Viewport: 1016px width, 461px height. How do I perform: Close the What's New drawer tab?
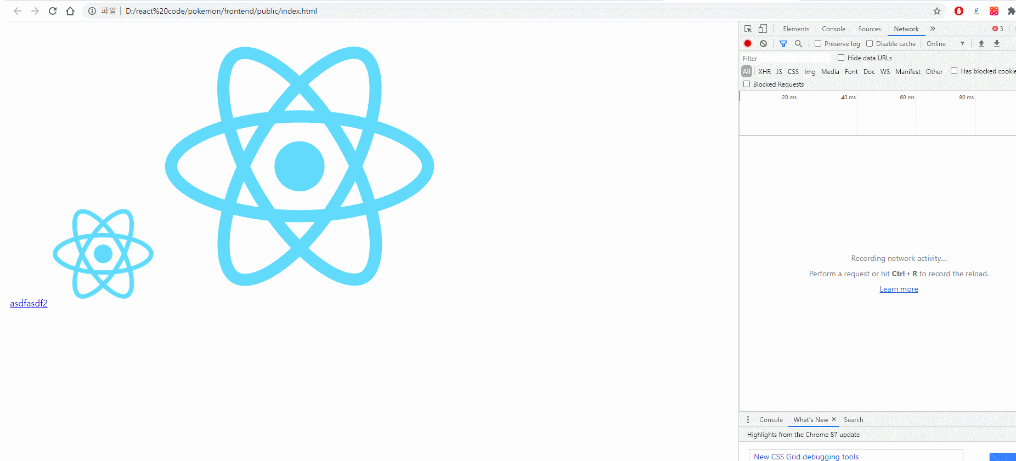(834, 419)
